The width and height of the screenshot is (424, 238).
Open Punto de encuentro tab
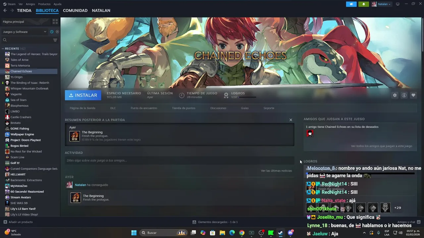144,108
